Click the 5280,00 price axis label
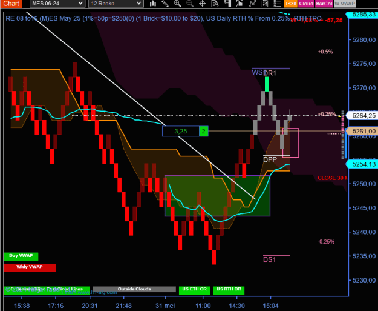 (x=364, y=39)
